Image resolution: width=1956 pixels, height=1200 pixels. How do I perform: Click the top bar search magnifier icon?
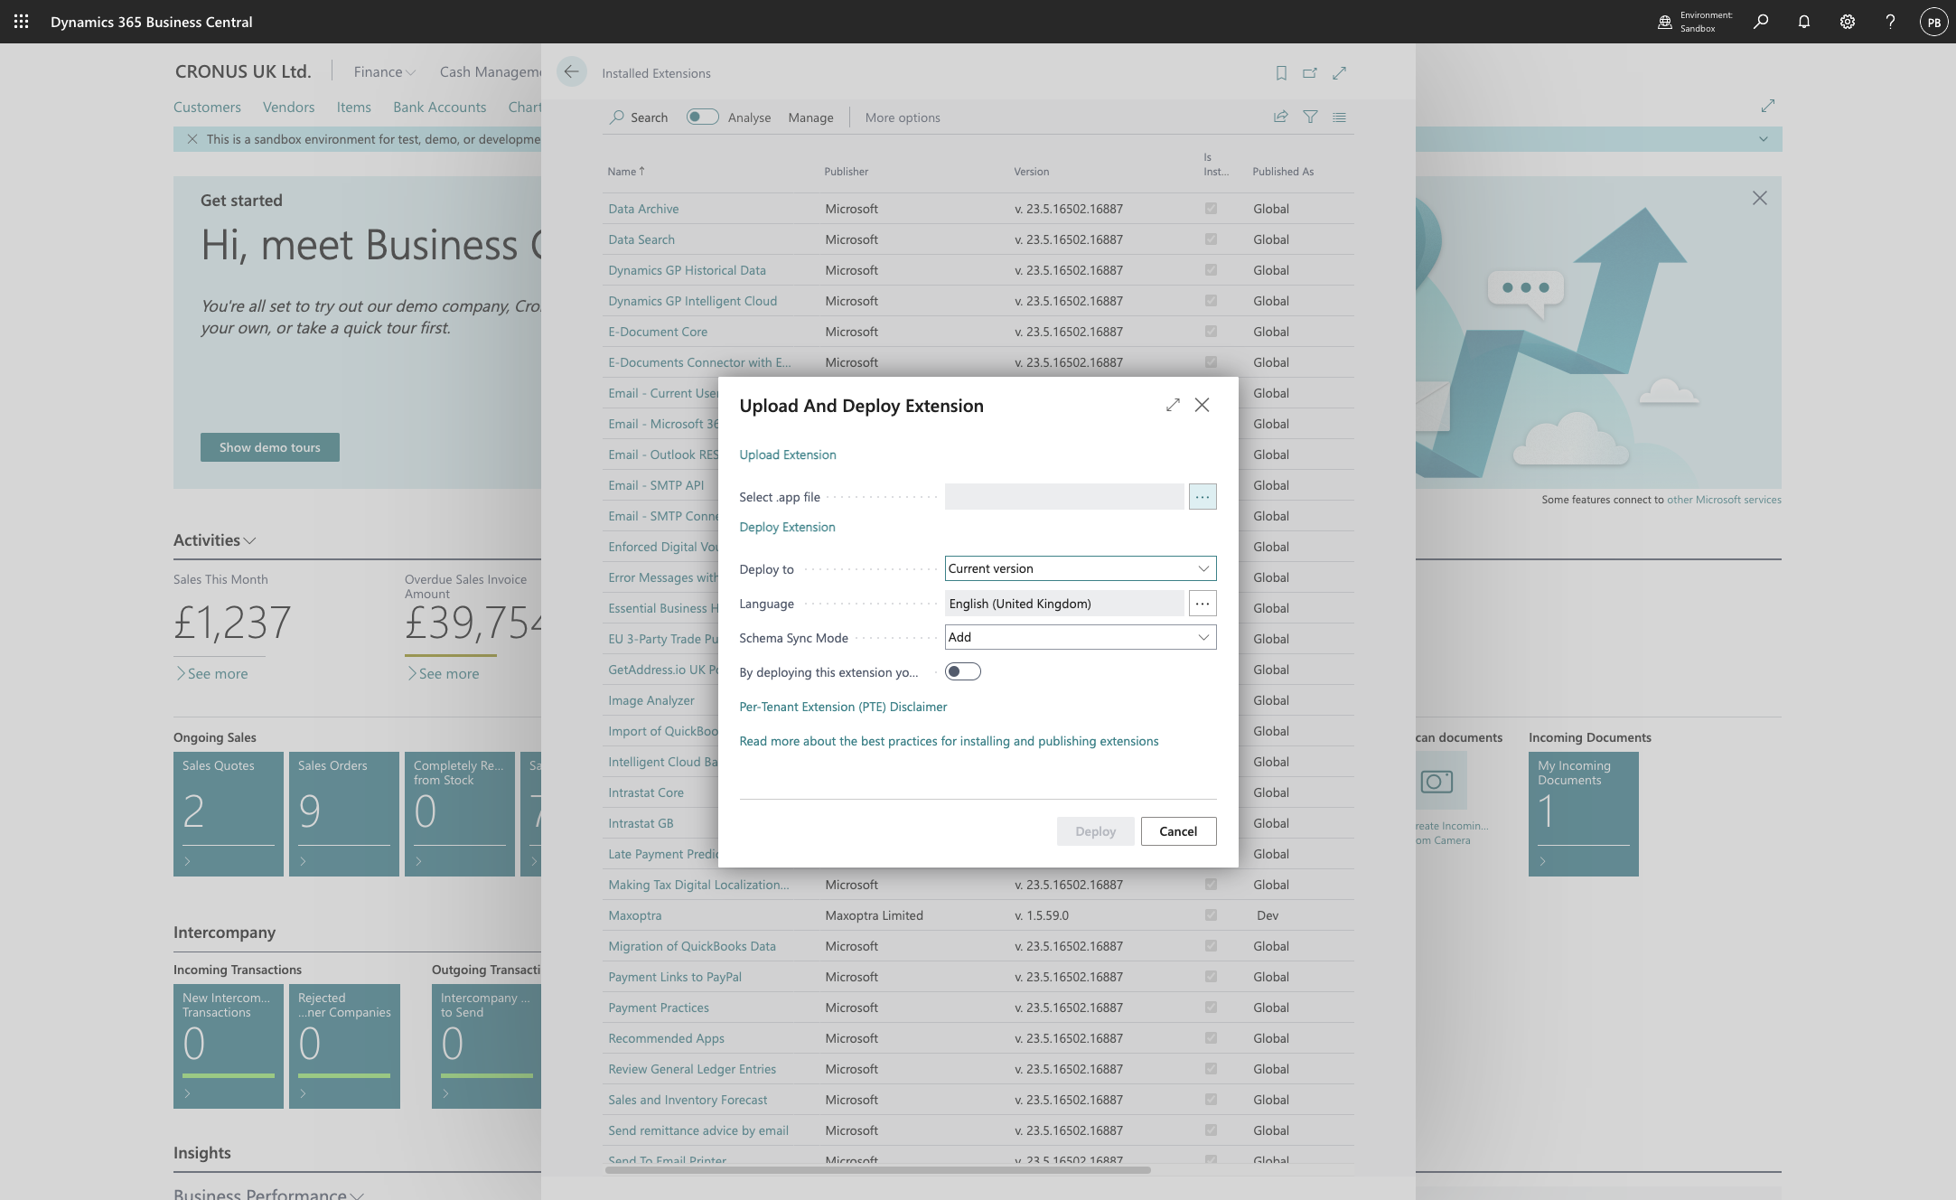pyautogui.click(x=1760, y=22)
